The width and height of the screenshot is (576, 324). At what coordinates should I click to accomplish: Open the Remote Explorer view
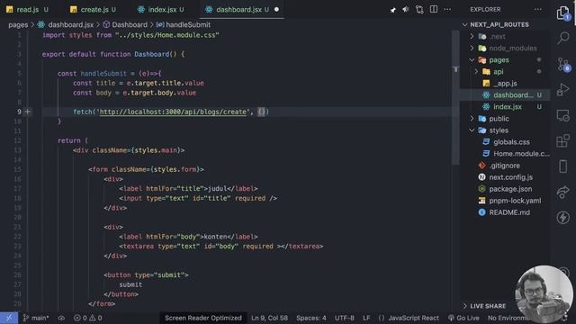(562, 115)
